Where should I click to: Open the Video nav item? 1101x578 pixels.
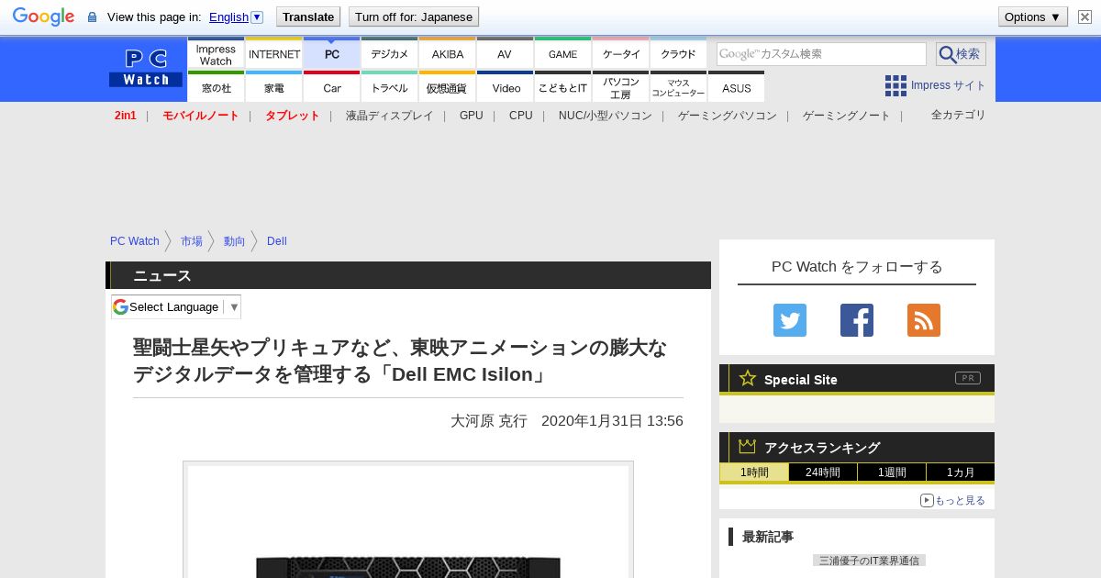tap(506, 87)
